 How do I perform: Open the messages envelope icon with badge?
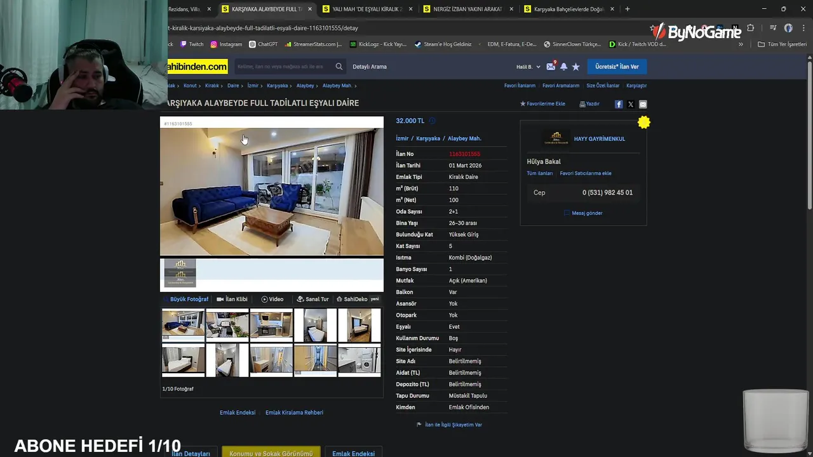(551, 66)
